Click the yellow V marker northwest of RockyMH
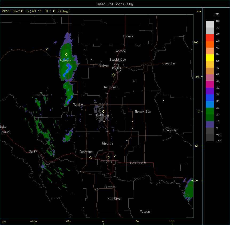This screenshot has width=230, height=225. click(x=47, y=49)
